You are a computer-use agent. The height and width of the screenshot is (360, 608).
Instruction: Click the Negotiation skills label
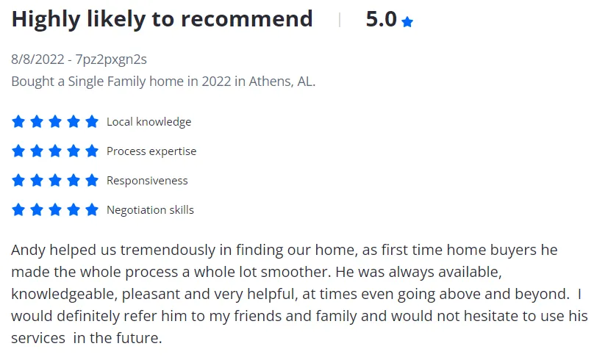pyautogui.click(x=150, y=210)
